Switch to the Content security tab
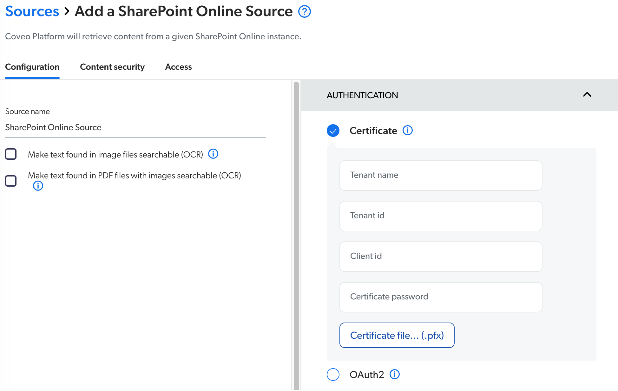This screenshot has width=618, height=391. coord(112,67)
